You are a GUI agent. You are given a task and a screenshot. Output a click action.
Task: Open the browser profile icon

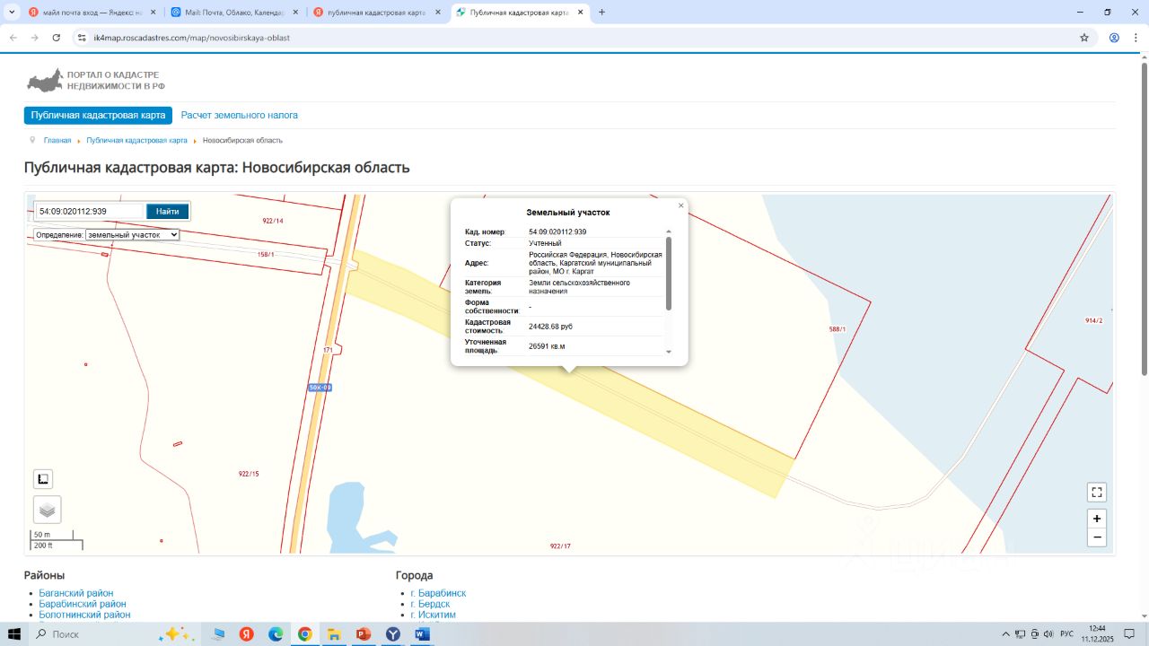coord(1114,38)
